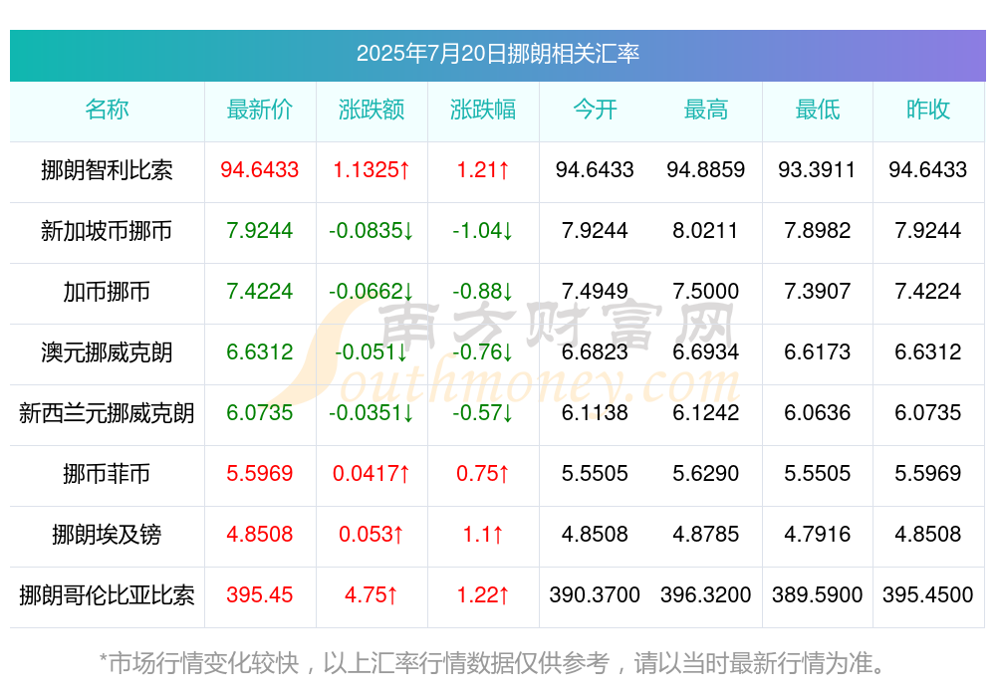Click the high value 7.5000

pos(706,292)
